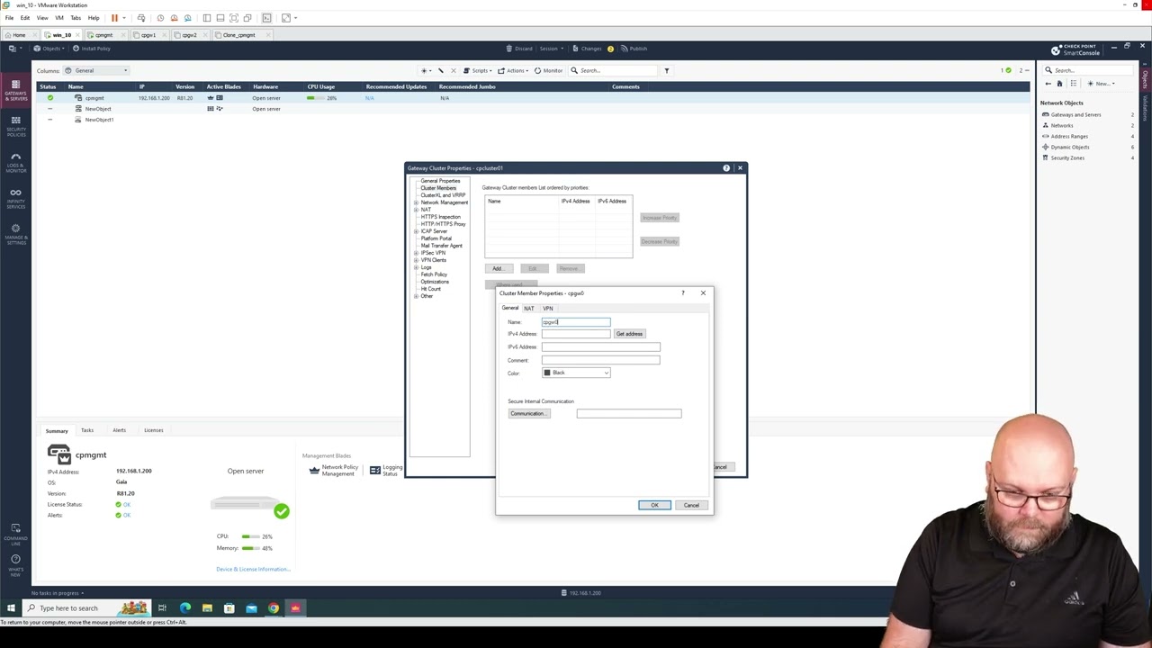Click the Windows Start button
Image resolution: width=1152 pixels, height=648 pixels.
coord(11,608)
